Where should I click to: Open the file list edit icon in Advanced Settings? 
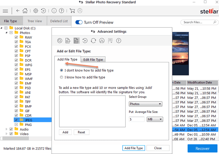point(68,41)
